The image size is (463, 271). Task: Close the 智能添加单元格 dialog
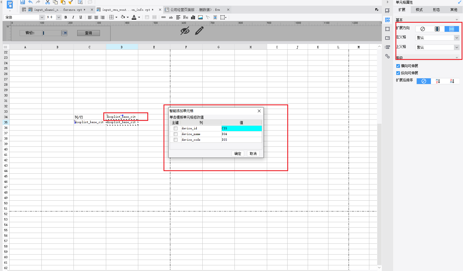(x=259, y=111)
